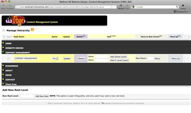
Task: Bookmark page using star icon
Action: tap(111, 7)
